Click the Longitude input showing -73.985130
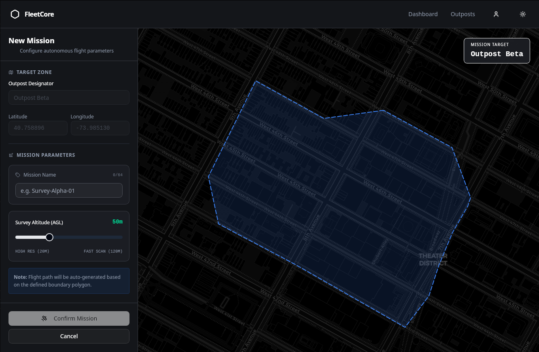Viewport: 539px width, 352px height. pos(100,128)
